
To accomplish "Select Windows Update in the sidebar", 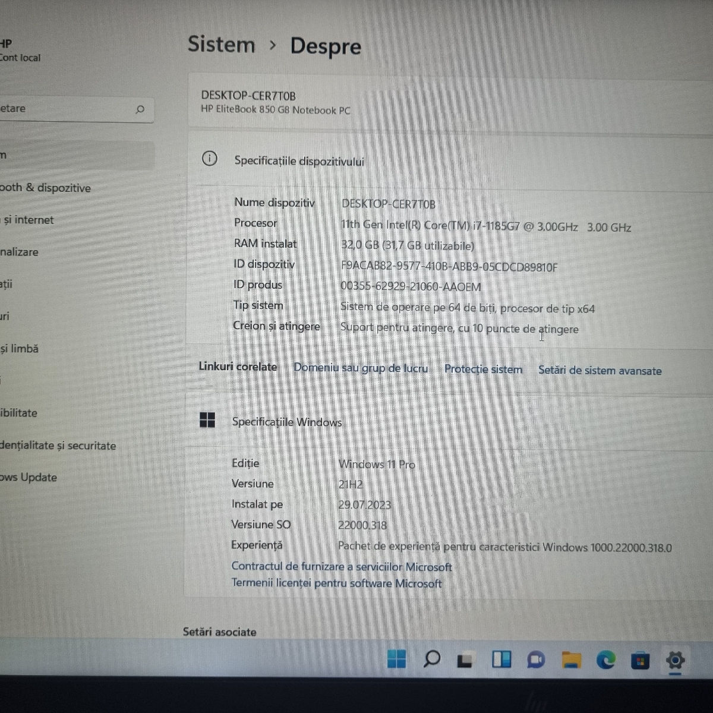I will pos(29,477).
